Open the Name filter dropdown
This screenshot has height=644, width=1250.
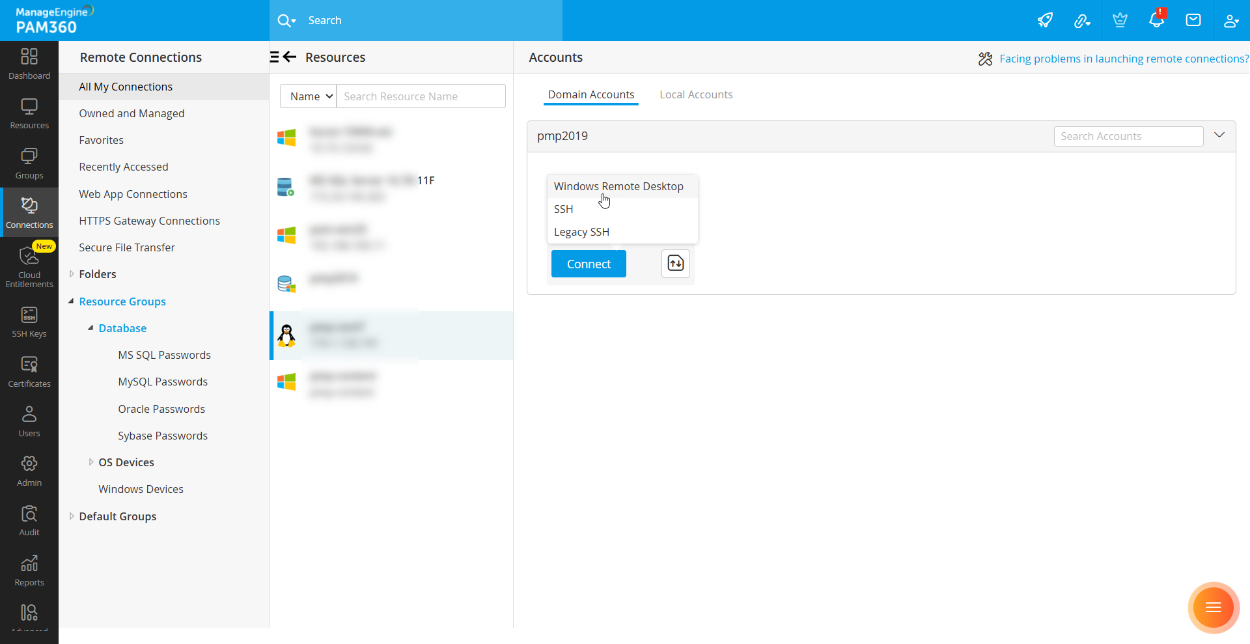point(308,96)
